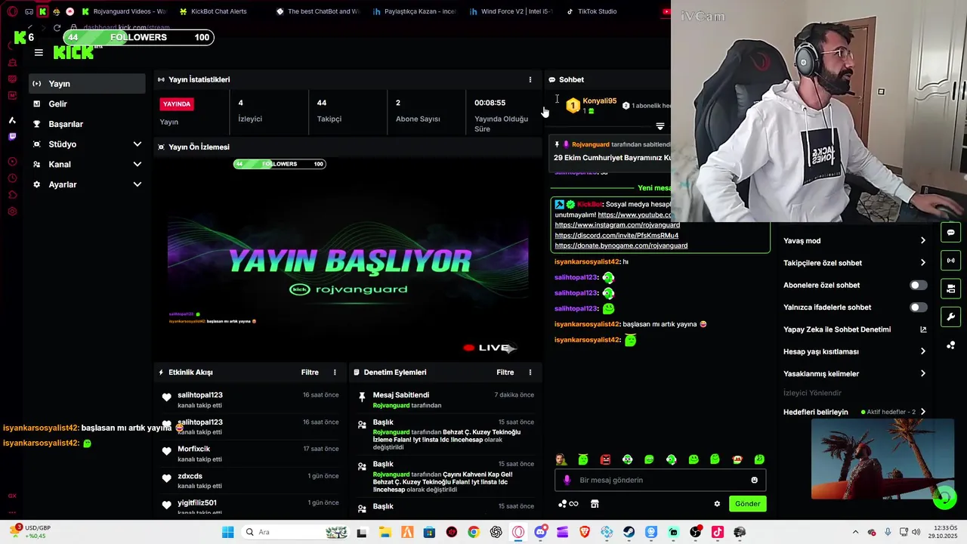Click the pop-out icon beside Yapay Zeka ile Sohbet Denetimi

(922, 329)
